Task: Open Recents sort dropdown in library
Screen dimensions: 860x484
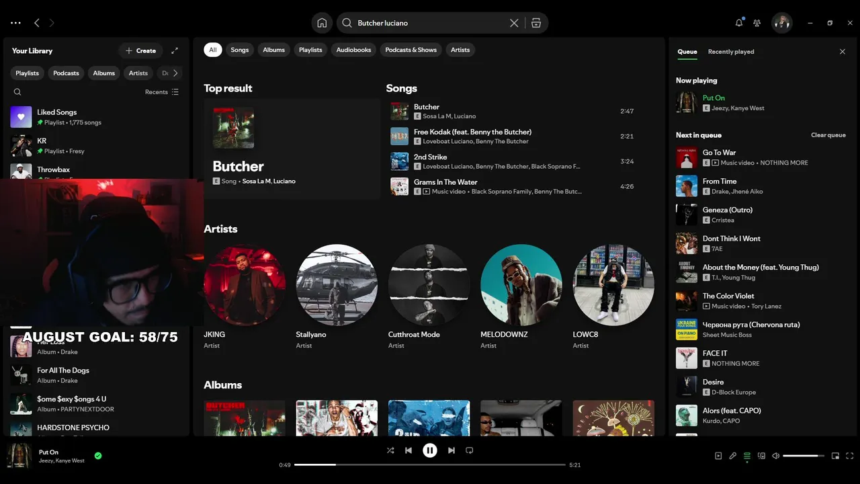Action: 162,92
